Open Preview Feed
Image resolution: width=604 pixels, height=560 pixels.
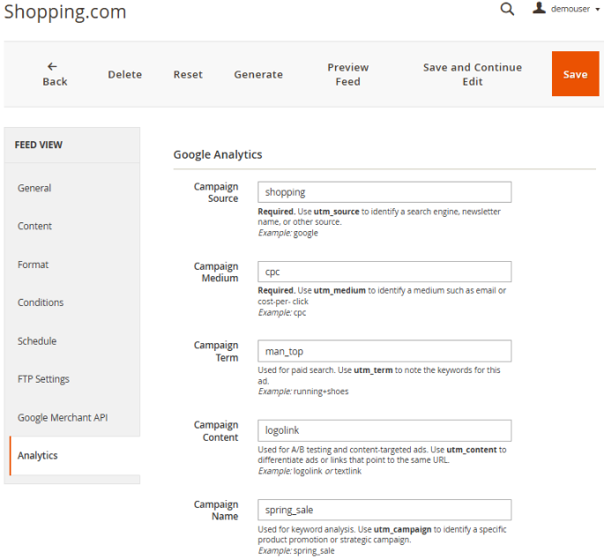(347, 74)
